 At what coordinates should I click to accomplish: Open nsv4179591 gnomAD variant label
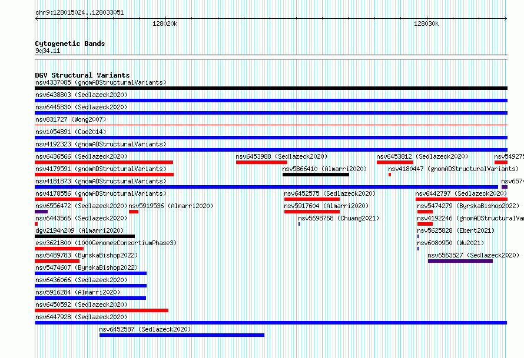(x=101, y=169)
